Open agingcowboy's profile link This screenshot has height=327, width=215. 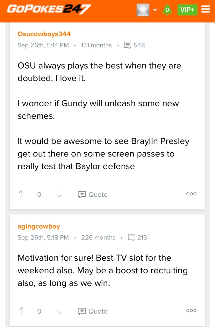tap(39, 226)
